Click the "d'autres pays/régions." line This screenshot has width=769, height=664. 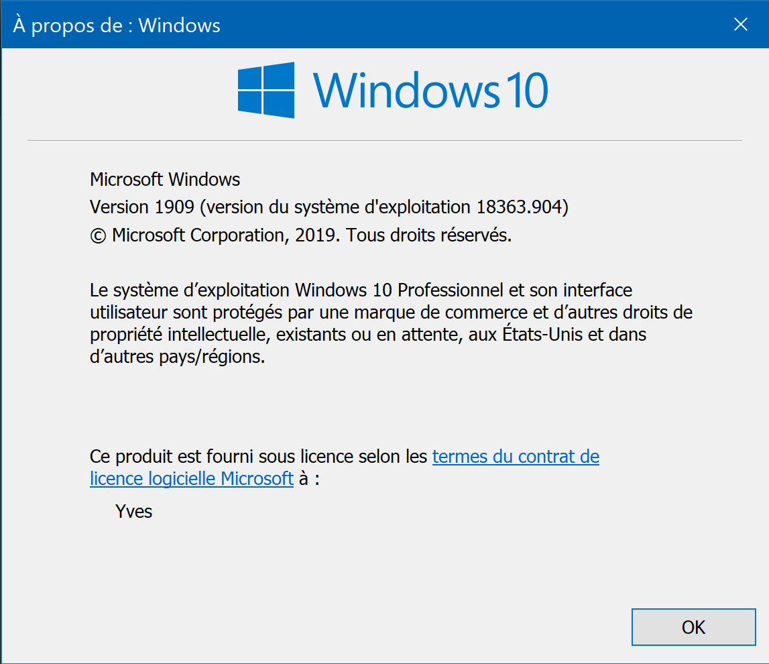pyautogui.click(x=178, y=357)
